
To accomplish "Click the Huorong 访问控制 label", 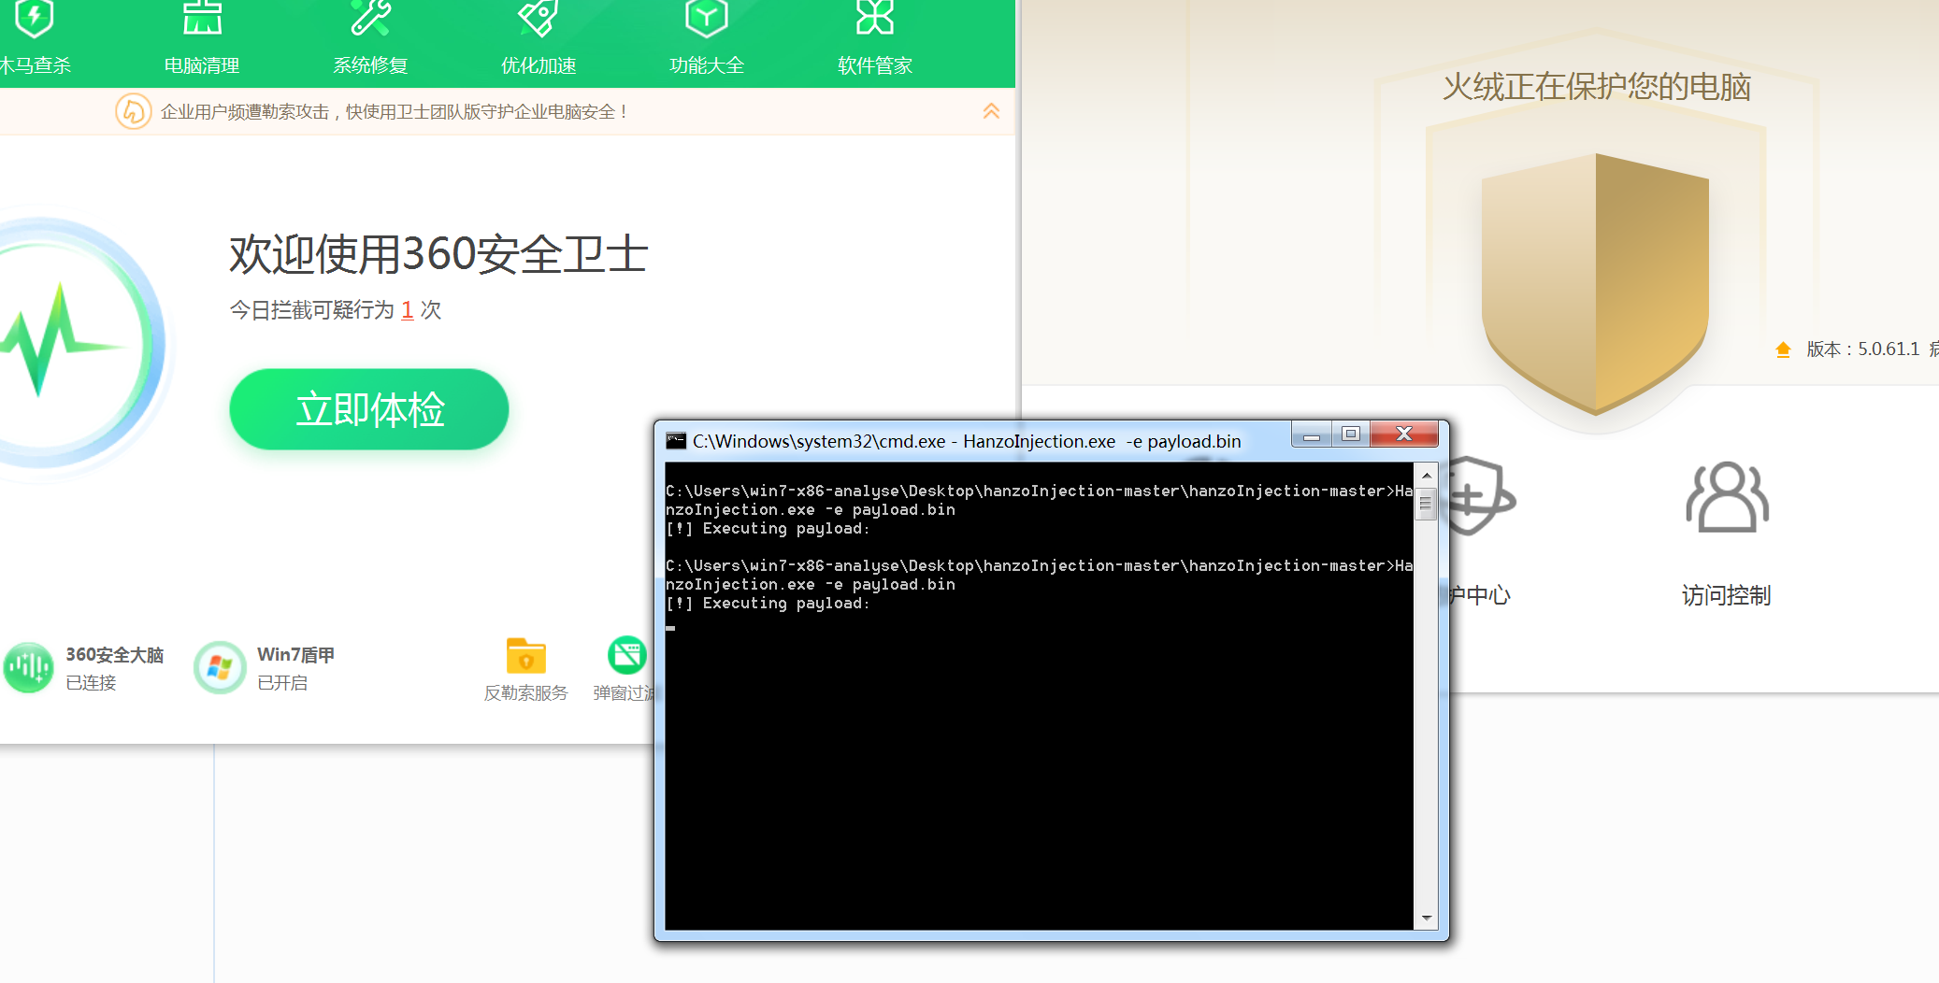I will point(1727,595).
